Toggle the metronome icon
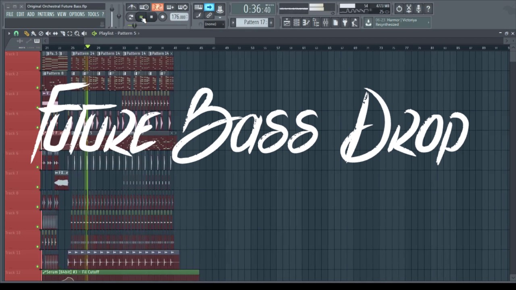Screen dimensions: 516x290 [131, 7]
